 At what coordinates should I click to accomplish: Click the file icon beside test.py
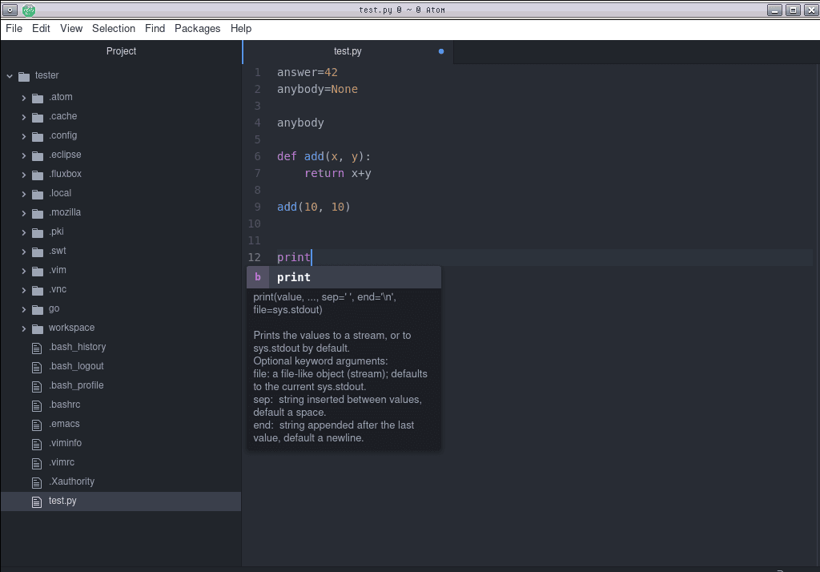35,502
